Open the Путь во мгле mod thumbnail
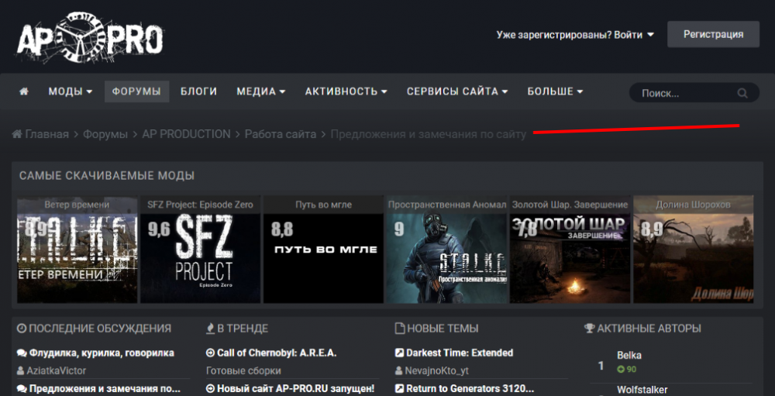 pyautogui.click(x=323, y=250)
